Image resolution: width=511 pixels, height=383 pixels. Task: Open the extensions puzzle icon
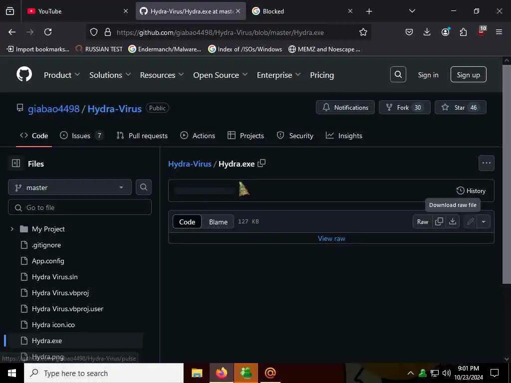(463, 32)
